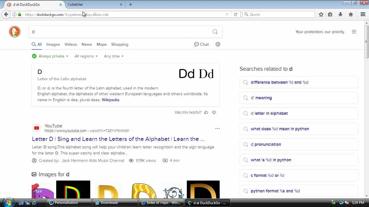Open the browser main menu icon

363,14
